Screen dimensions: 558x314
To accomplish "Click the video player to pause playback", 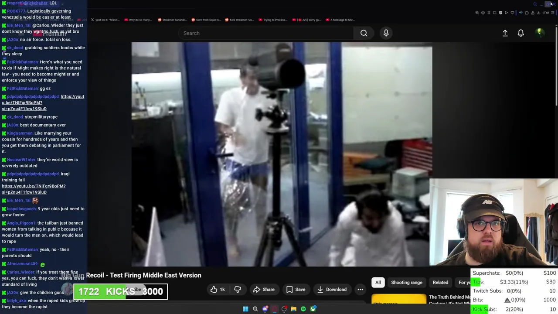I will 282,154.
